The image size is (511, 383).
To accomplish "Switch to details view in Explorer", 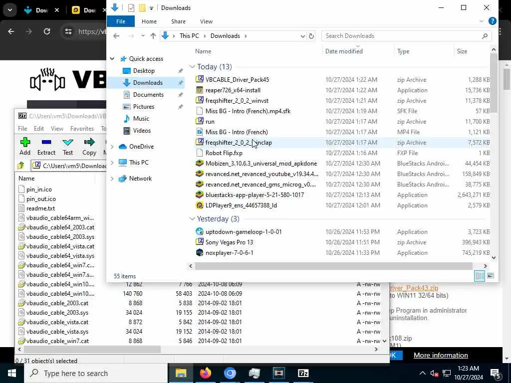I will [x=480, y=276].
